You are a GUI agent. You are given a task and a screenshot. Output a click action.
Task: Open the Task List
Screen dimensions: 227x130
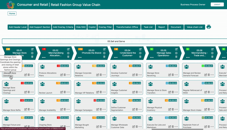click(148, 27)
